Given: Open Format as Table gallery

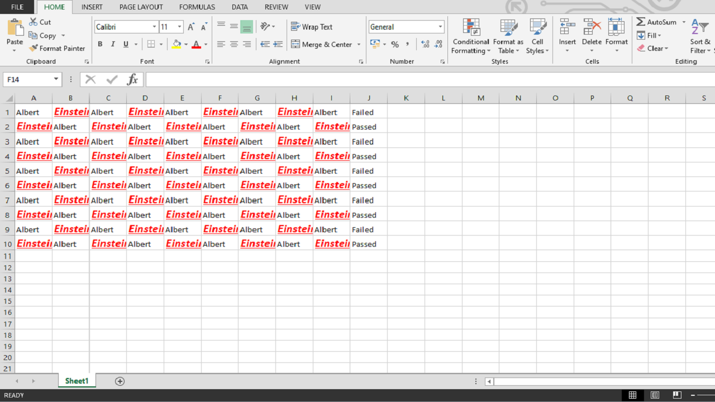Looking at the screenshot, I should pos(508,37).
